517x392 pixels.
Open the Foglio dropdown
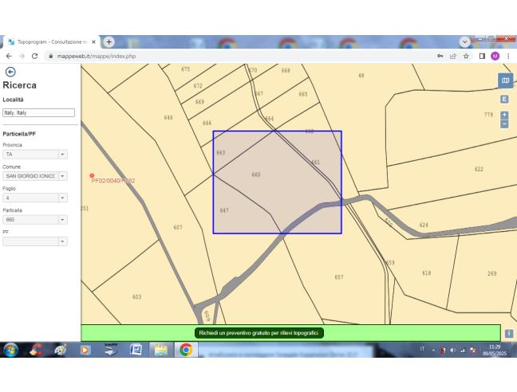tap(62, 197)
